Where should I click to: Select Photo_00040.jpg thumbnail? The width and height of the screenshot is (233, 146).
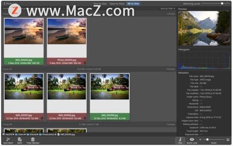coord(67,31)
